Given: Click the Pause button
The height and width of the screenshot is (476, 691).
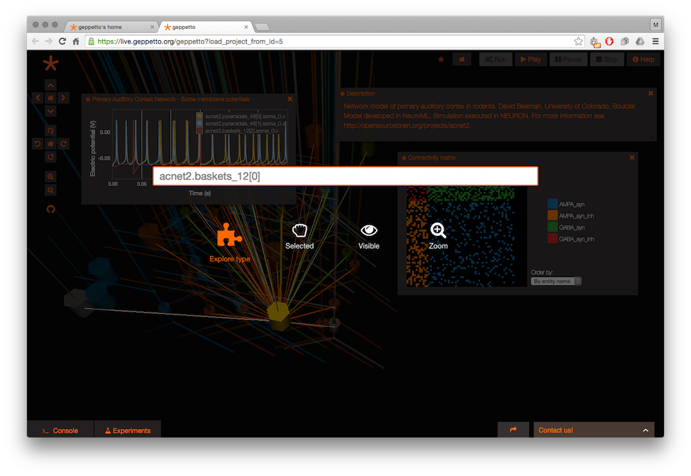Looking at the screenshot, I should tap(568, 59).
